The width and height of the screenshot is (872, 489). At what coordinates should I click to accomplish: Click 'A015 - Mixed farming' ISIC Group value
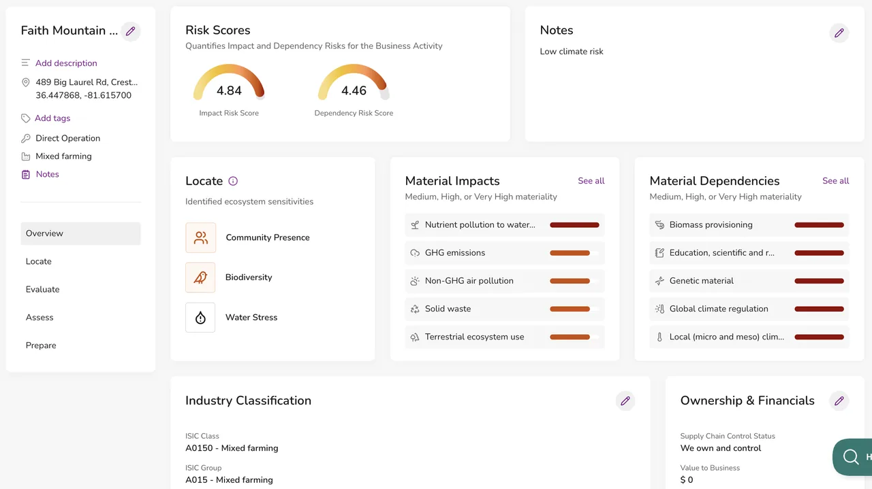[229, 480]
